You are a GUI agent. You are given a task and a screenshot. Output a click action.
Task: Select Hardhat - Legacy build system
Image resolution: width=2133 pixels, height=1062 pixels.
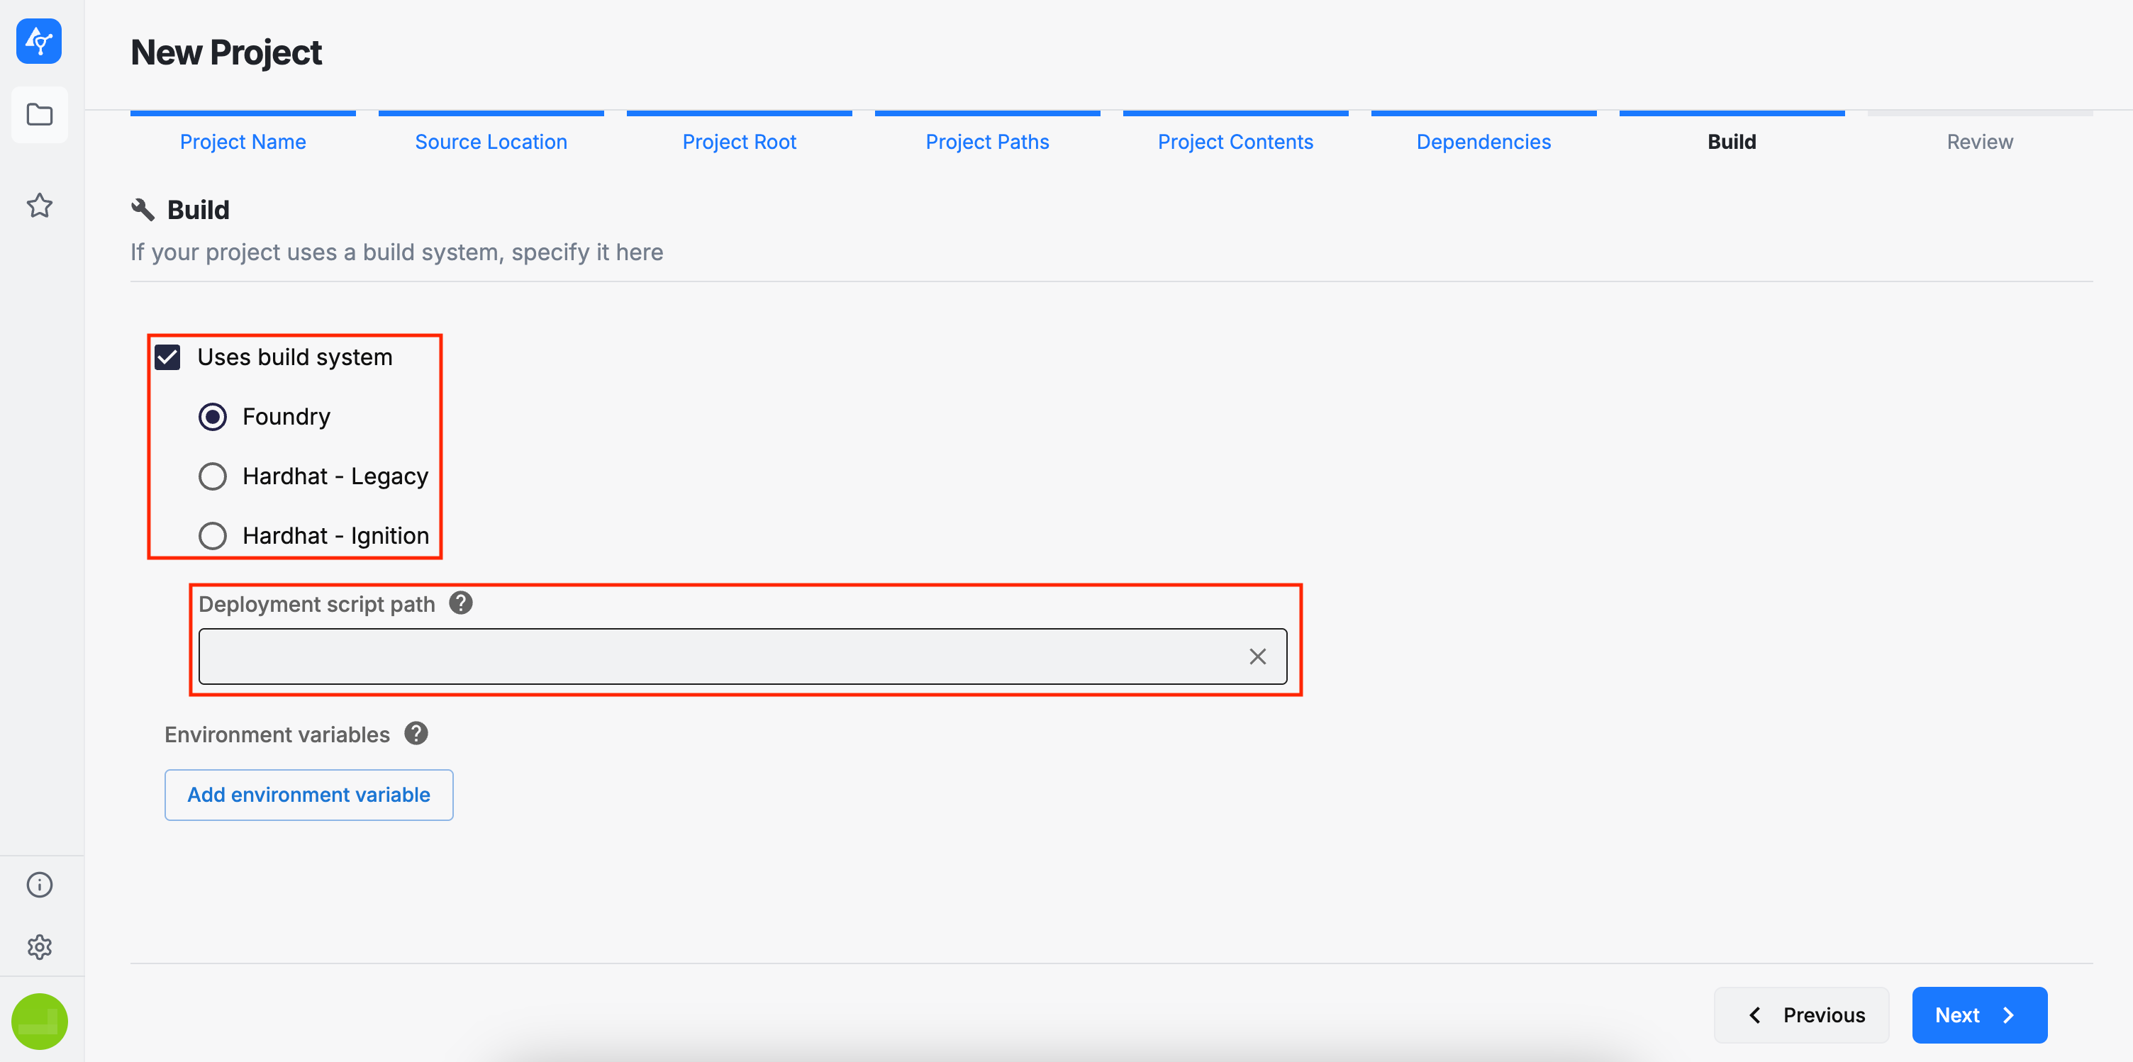click(x=212, y=476)
